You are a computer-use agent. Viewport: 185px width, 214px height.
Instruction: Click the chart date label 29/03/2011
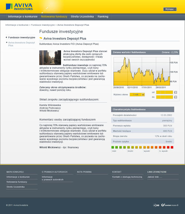161,87
